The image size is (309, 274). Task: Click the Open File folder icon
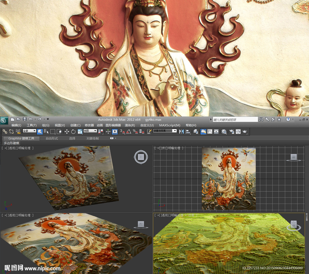point(18,119)
